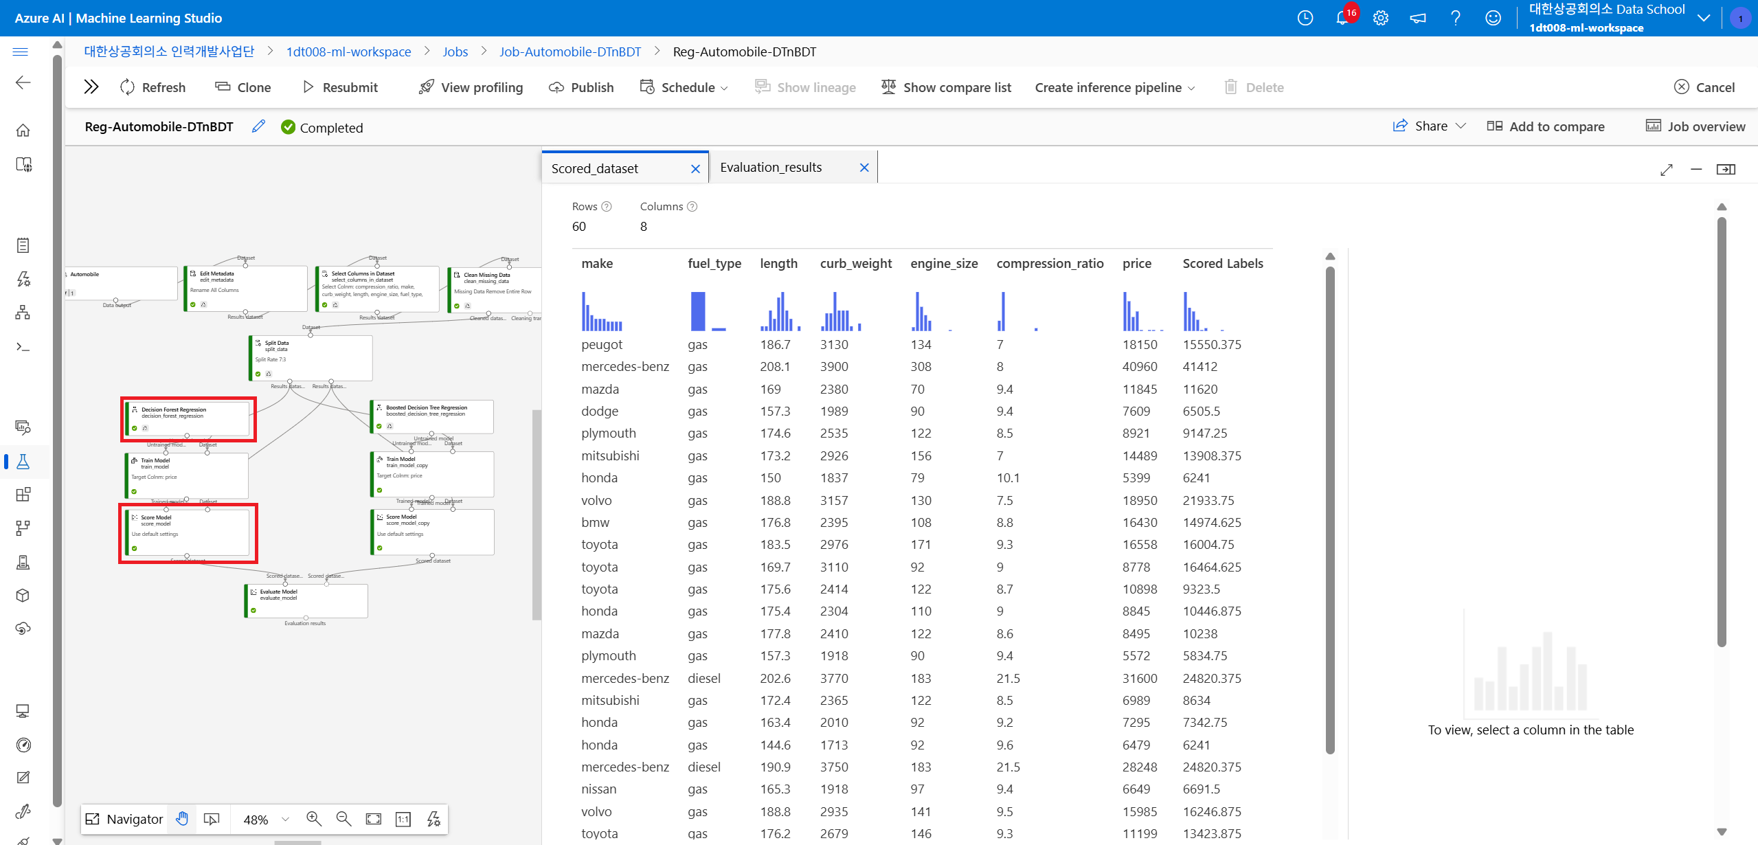Select the Scored_dataset tab
The height and width of the screenshot is (845, 1758).
[x=595, y=168]
